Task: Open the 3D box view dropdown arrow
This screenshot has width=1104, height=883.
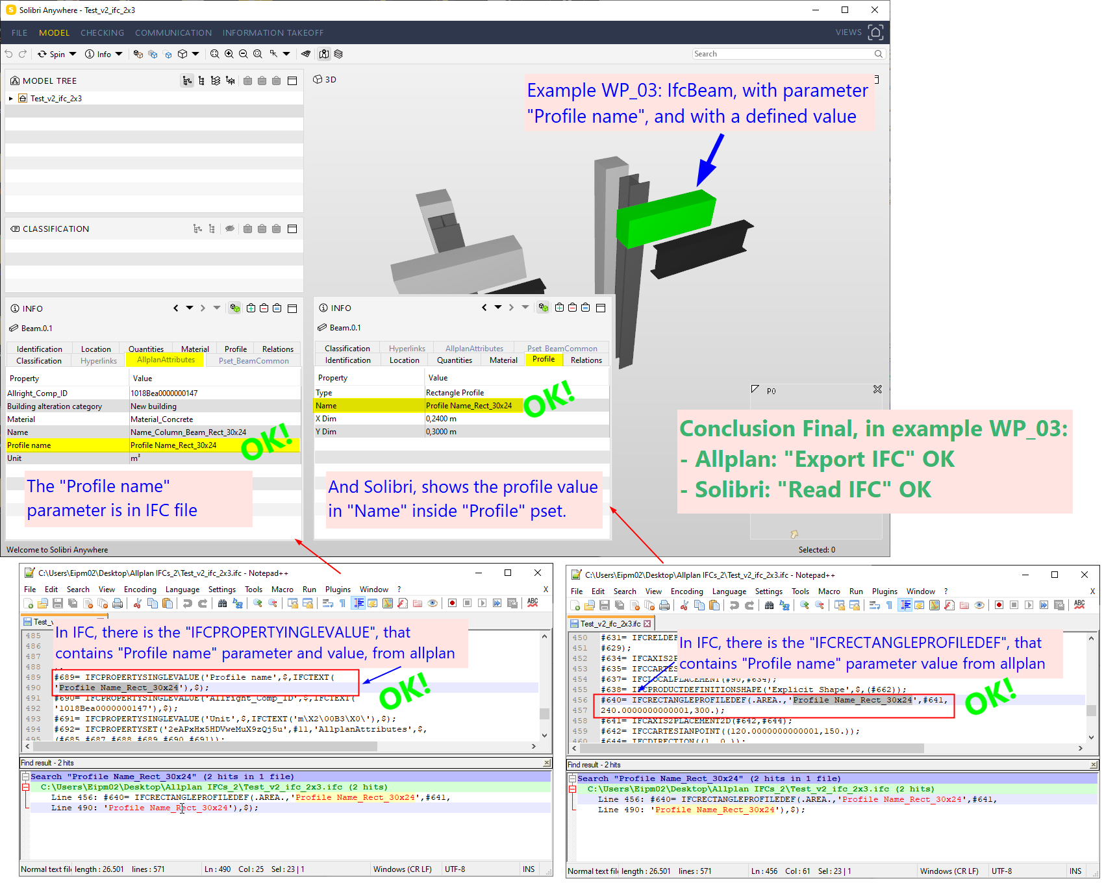Action: 195,54
